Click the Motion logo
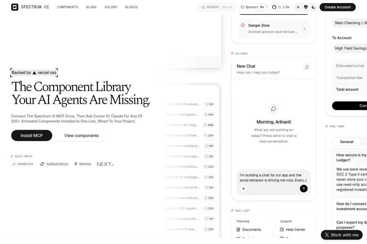Image resolution: width=367 pixels, height=244 pixels. point(83,164)
